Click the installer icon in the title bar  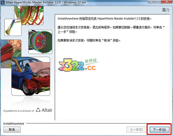[x=3, y=2]
